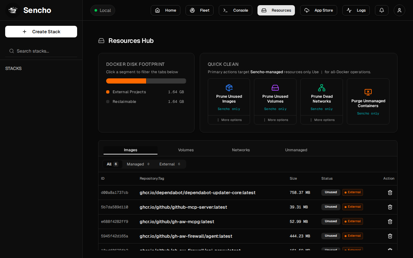413x258 pixels.
Task: Filter images by All
Action: 113,164
